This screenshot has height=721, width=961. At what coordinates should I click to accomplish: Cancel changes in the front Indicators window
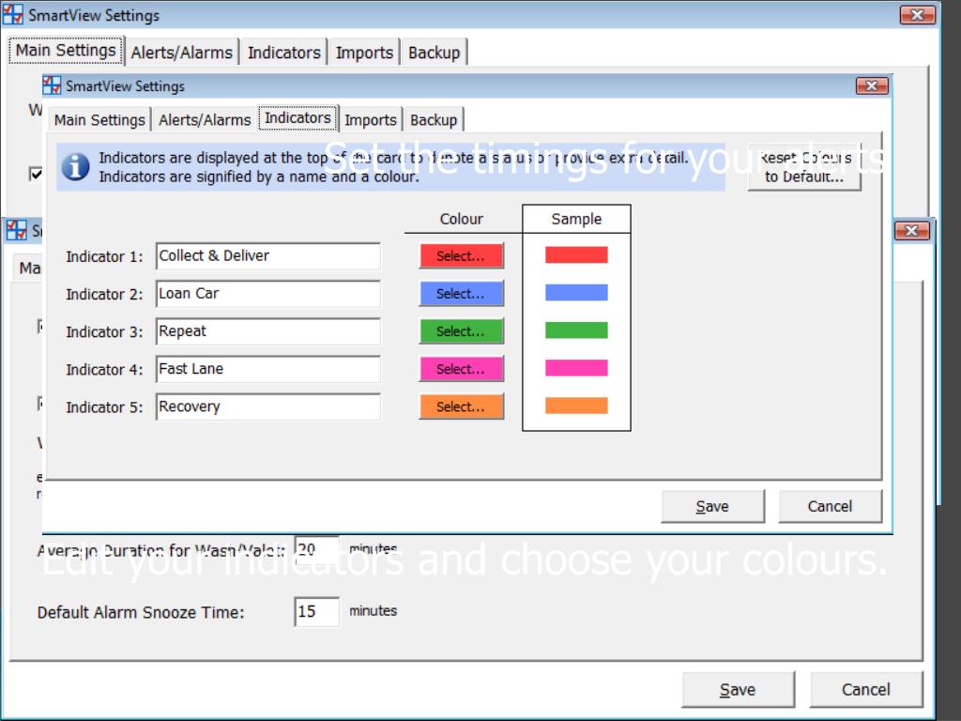tap(830, 506)
